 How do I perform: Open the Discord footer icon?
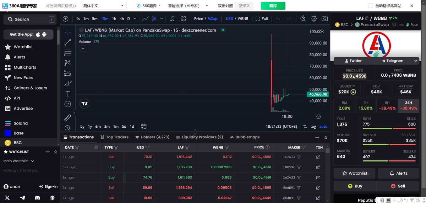(x=38, y=198)
